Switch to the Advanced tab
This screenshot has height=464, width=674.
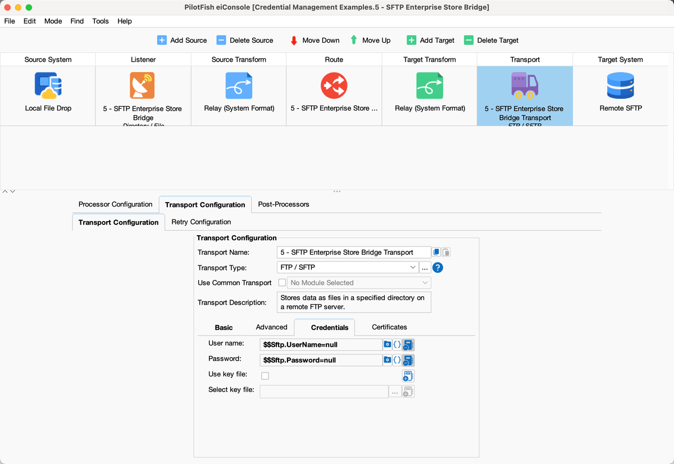(271, 327)
